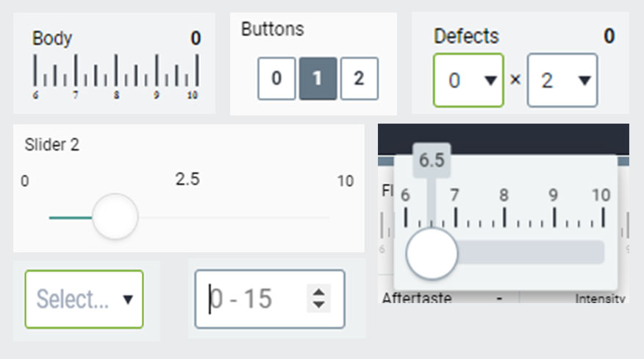
Task: Click Body scale at tick mark 9
Action: (x=157, y=71)
